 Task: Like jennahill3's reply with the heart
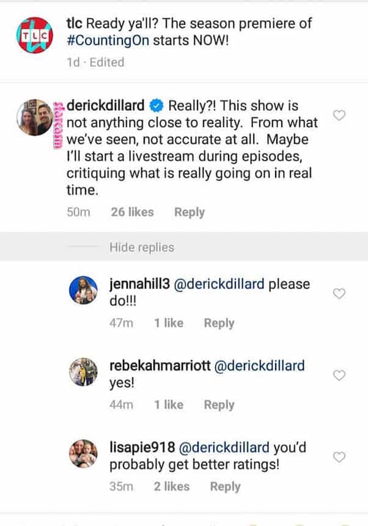pyautogui.click(x=339, y=294)
